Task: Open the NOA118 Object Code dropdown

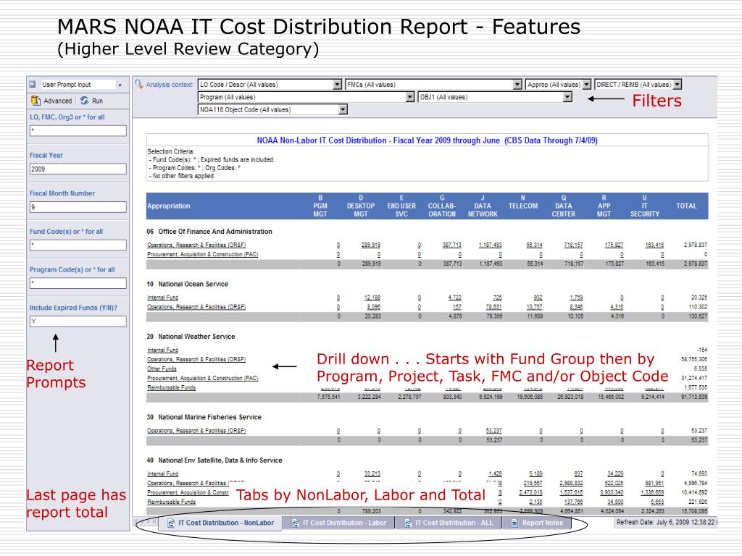Action: 343,110
